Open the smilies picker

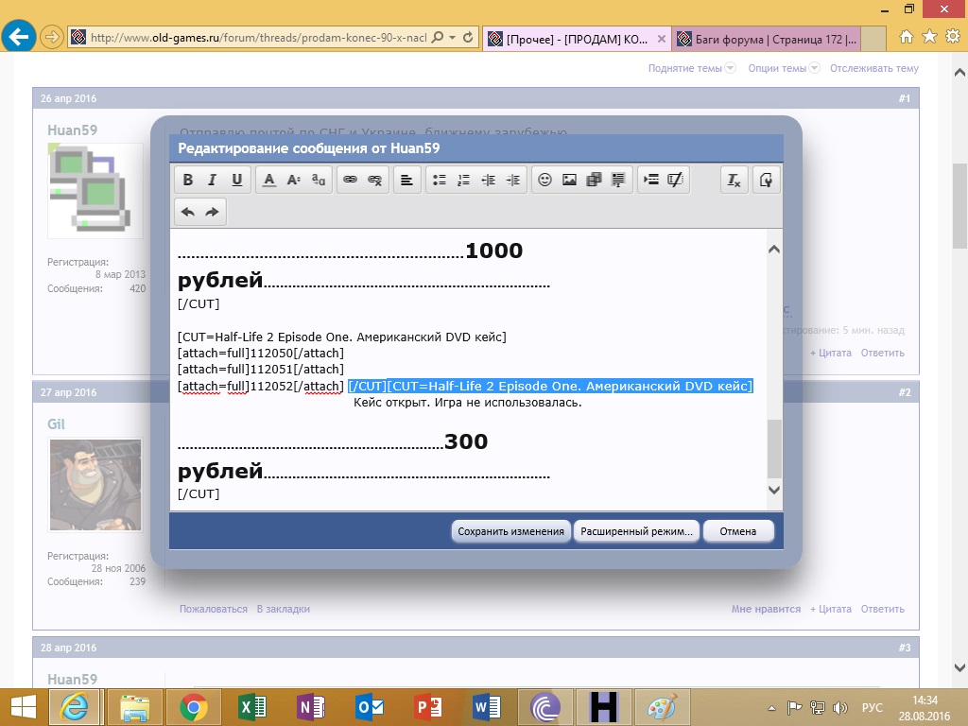[x=544, y=180]
